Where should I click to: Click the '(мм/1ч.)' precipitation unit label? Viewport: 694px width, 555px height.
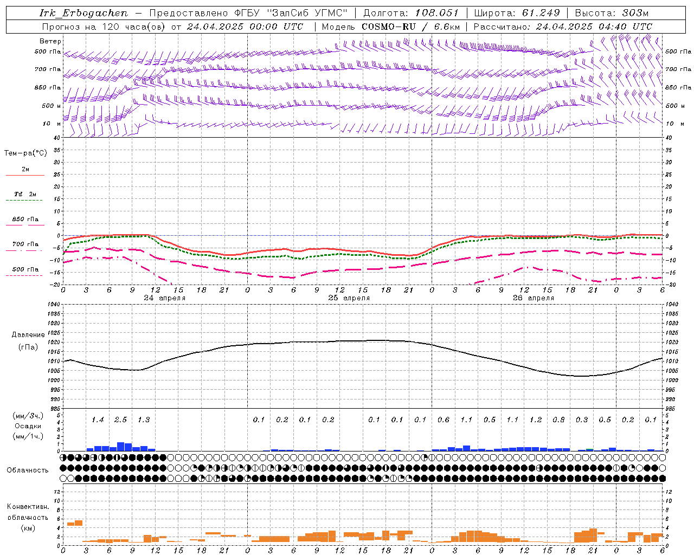pos(28,437)
